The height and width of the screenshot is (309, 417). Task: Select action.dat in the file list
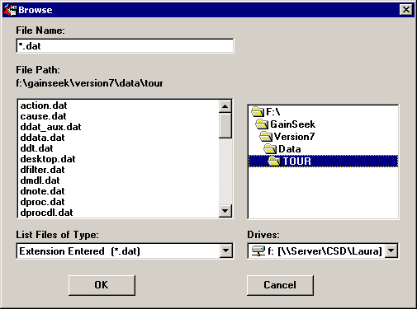coord(44,105)
